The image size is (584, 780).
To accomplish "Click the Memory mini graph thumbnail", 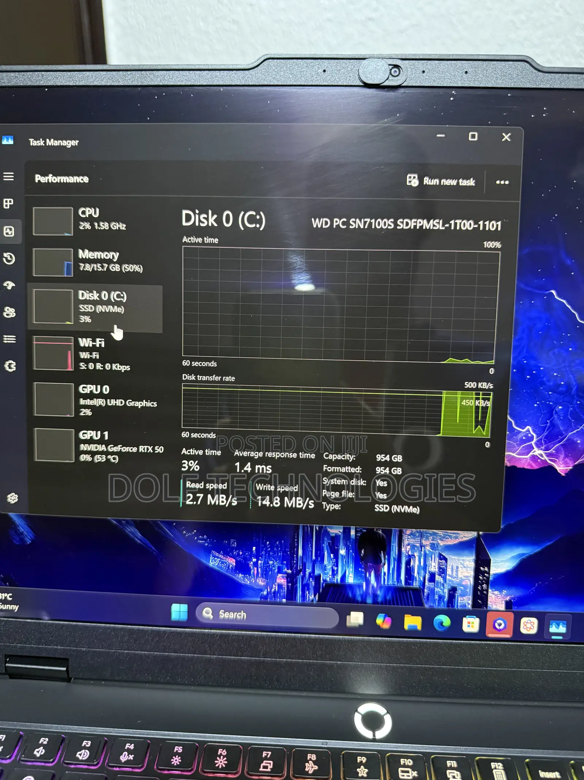I will point(53,262).
